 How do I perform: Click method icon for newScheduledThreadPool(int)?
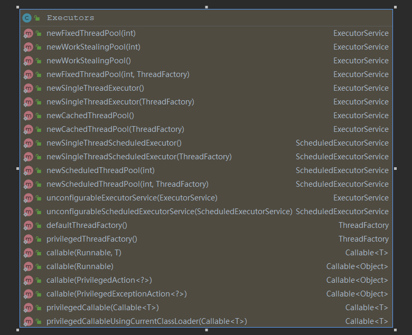coord(28,170)
